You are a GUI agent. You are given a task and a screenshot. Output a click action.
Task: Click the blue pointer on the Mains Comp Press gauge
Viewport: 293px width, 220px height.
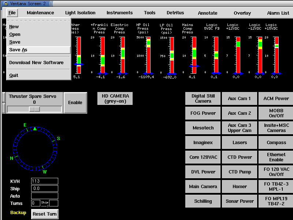coord(194,66)
